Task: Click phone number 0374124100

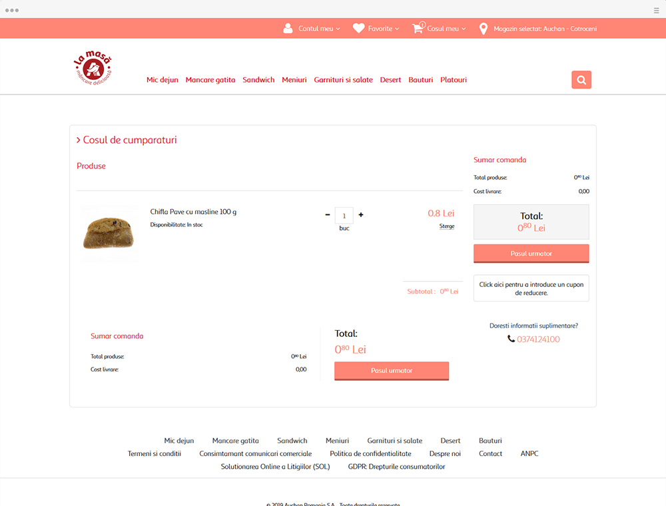Action: click(x=538, y=339)
